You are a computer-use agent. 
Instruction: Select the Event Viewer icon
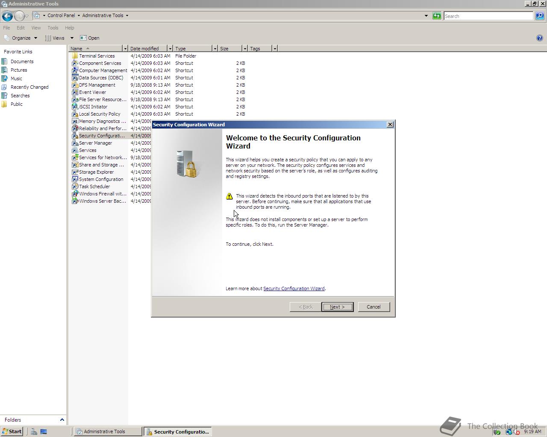tap(75, 92)
